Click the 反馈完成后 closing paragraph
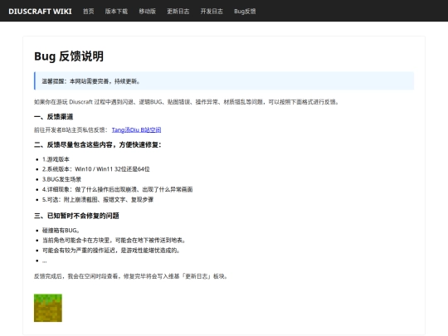448x336 pixels. click(x=130, y=276)
